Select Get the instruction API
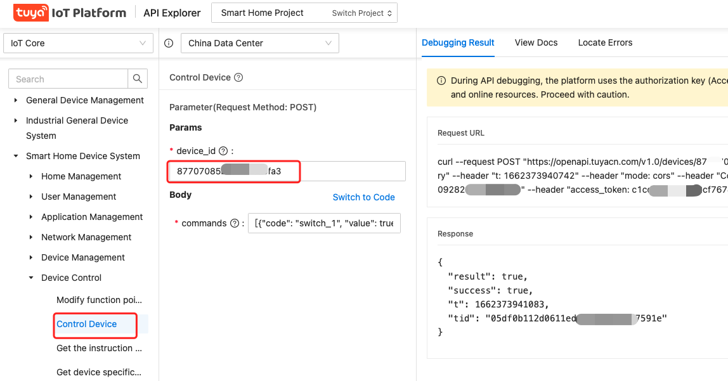Viewport: 728px width, 381px height. tap(100, 348)
